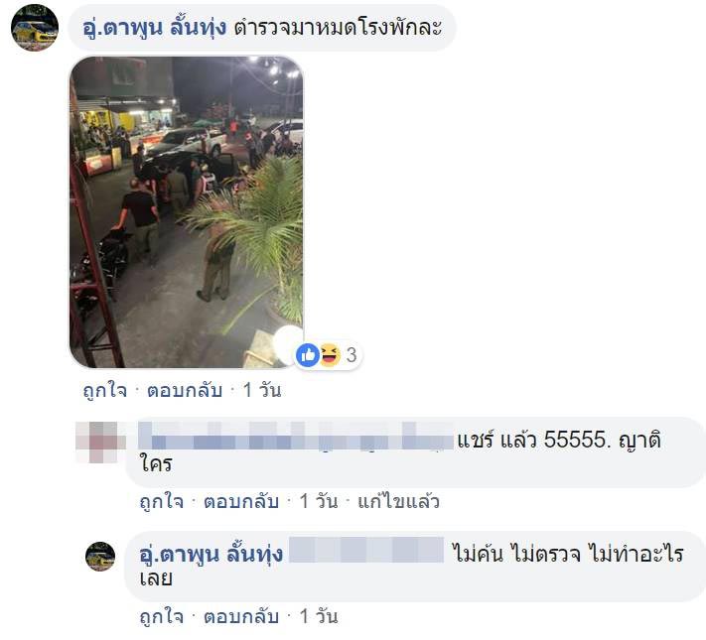
Task: Open the attached night street photo
Action: 186,212
